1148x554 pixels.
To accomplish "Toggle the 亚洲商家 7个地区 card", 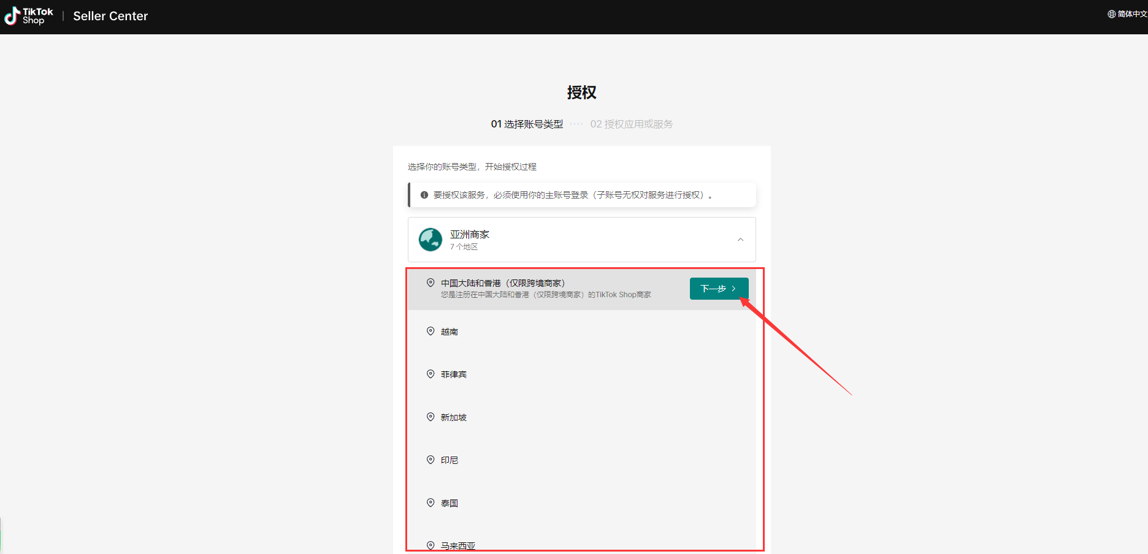I will coord(581,240).
